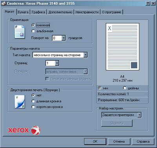The width and height of the screenshot is (157, 148).
Task: Click the Количество копий: 1 text
Action: [113, 94]
